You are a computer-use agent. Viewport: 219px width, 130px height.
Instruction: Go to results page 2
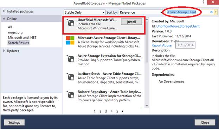(100, 111)
